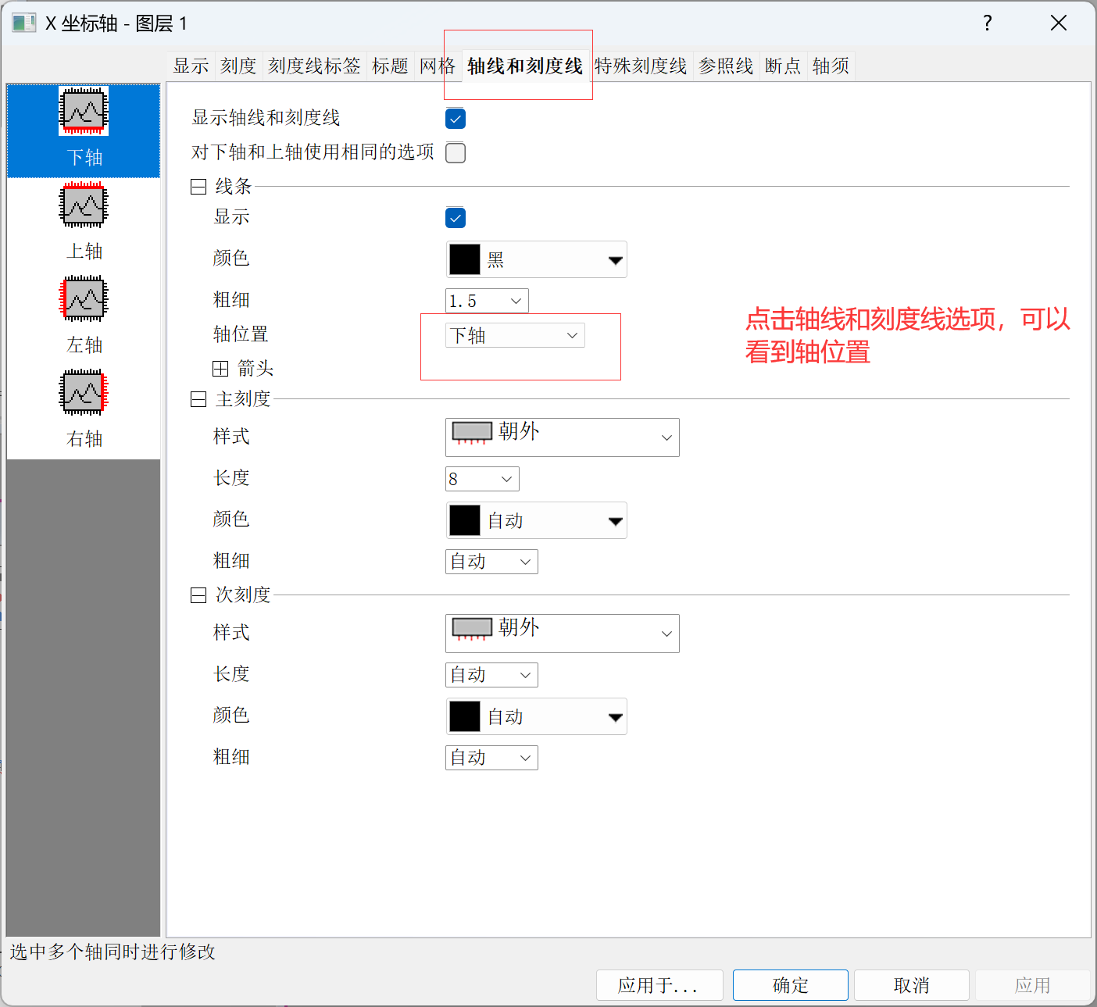This screenshot has width=1097, height=1007.
Task: Click the 应用于... button
Action: coord(659,985)
